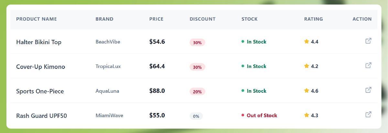This screenshot has width=388, height=133.
Task: Open external link for Halter Bikini Top
Action: tap(368, 41)
